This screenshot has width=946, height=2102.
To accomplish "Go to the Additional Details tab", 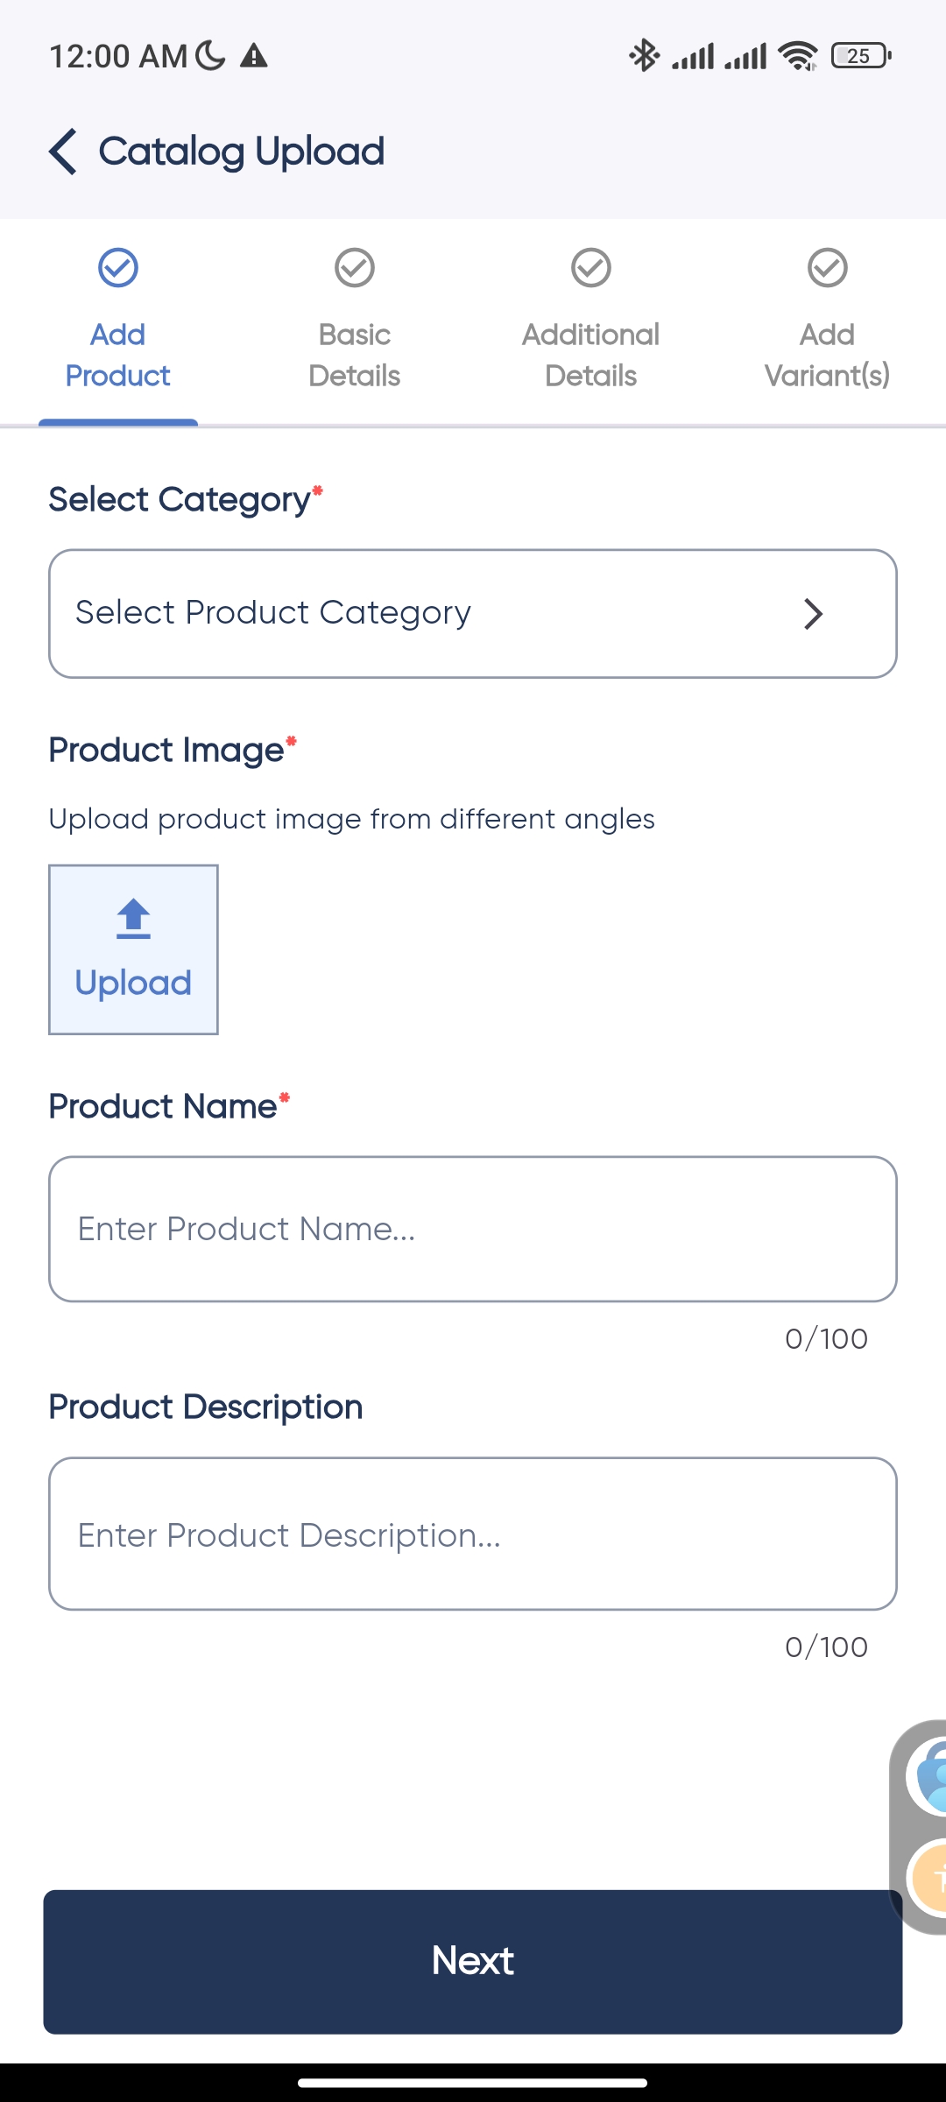I will click(591, 355).
